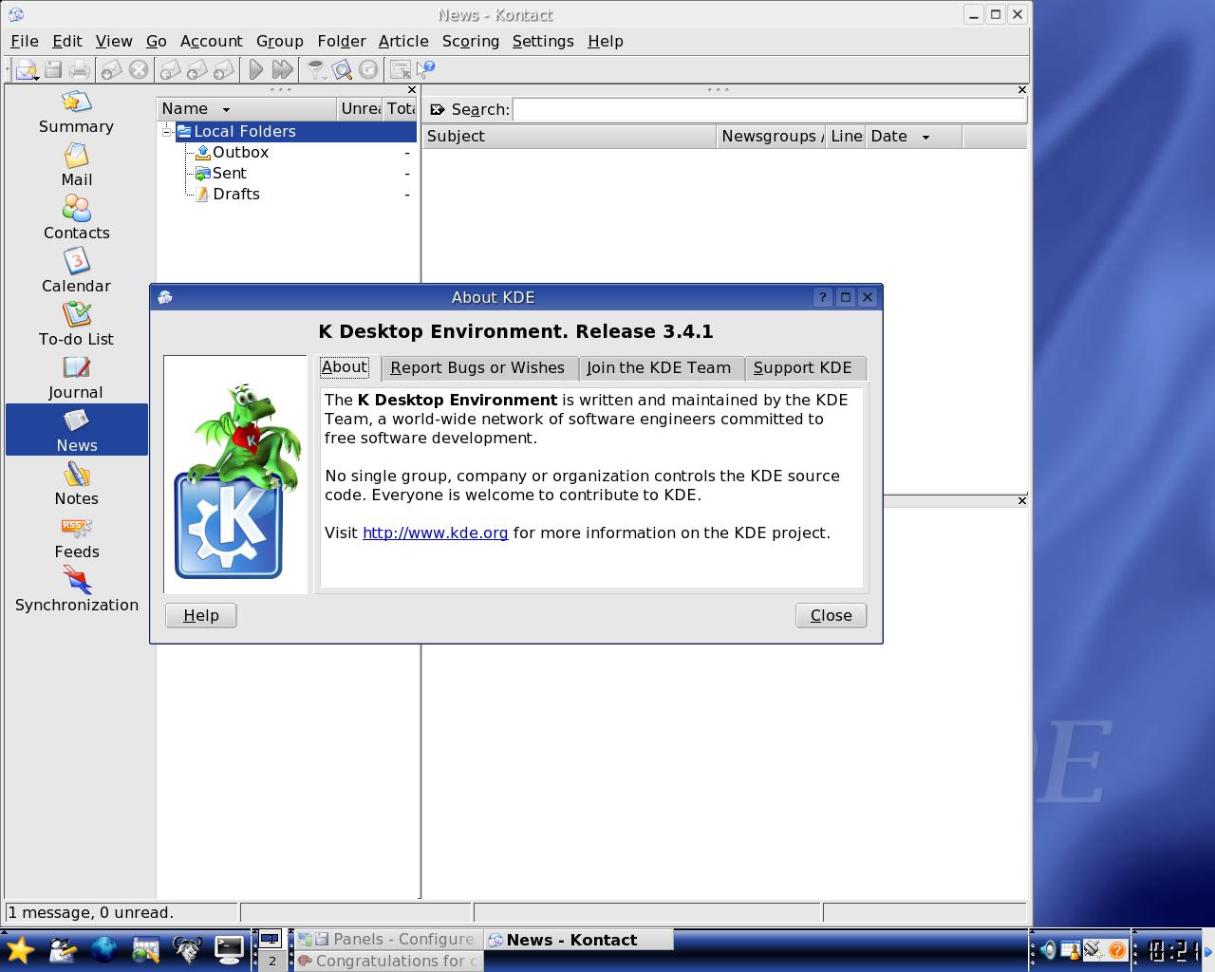Click the What's This help toolbar icon
The width and height of the screenshot is (1215, 972).
426,68
